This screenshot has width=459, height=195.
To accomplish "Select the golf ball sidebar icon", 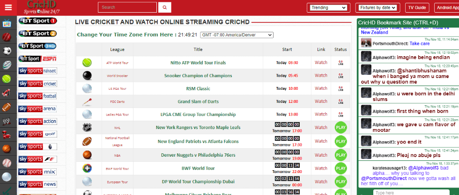I will click(7, 177).
